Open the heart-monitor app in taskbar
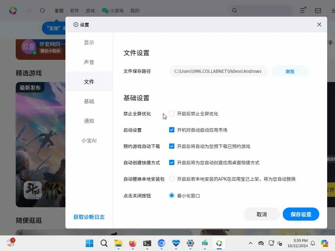Image resolution: width=335 pixels, height=251 pixels. (176, 243)
